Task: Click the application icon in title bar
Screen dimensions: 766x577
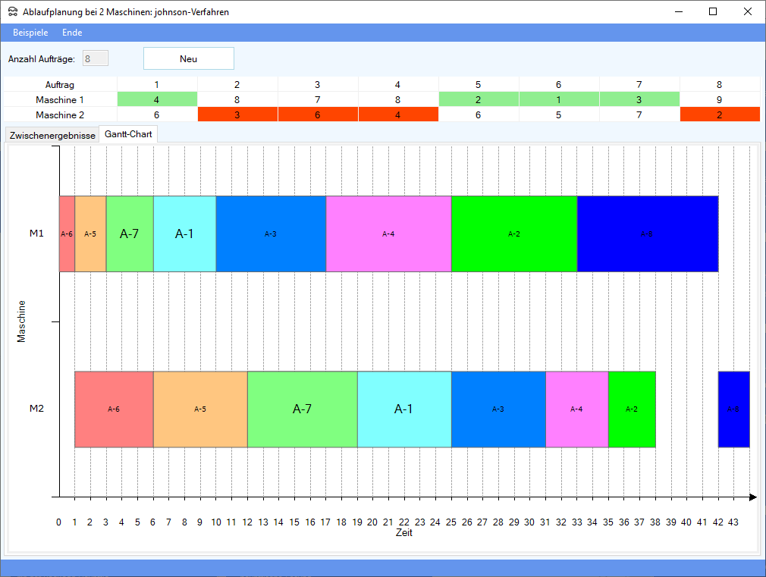Action: click(12, 12)
